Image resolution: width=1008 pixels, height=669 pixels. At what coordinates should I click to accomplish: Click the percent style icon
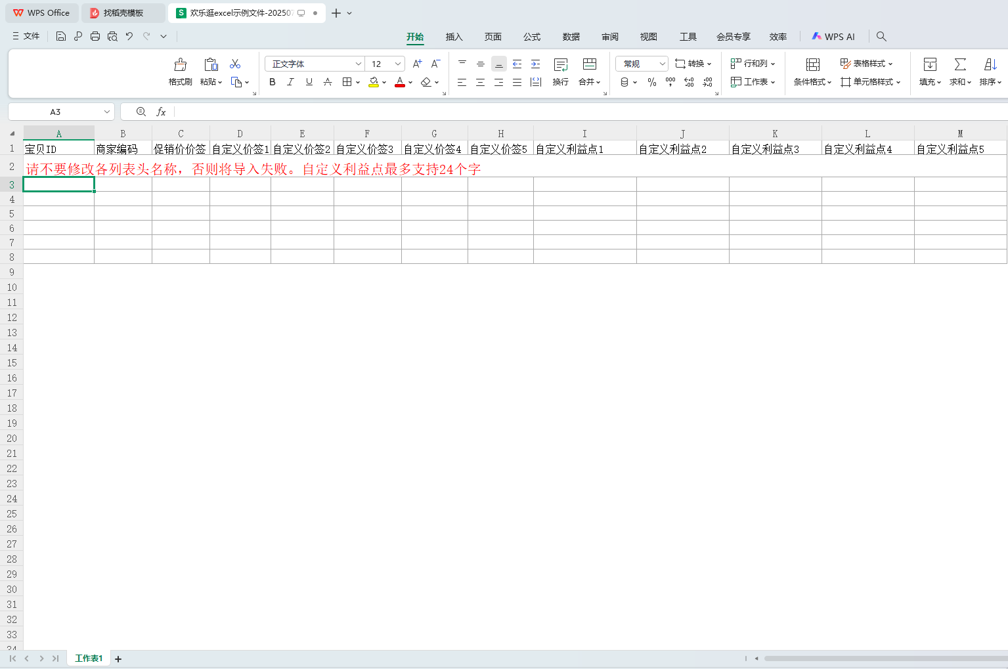(x=651, y=82)
